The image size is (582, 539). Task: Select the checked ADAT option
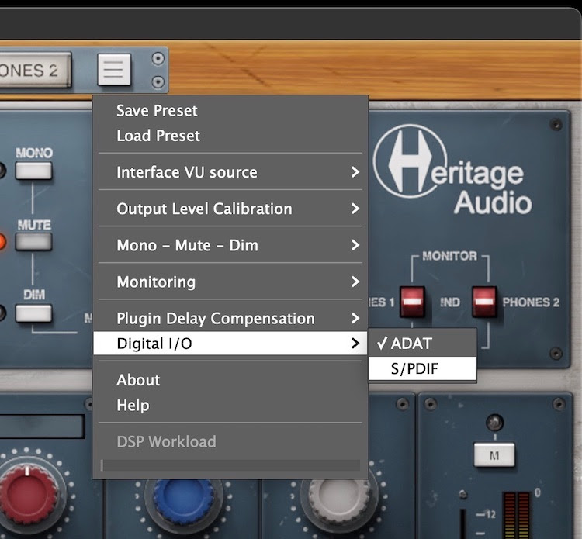point(411,344)
